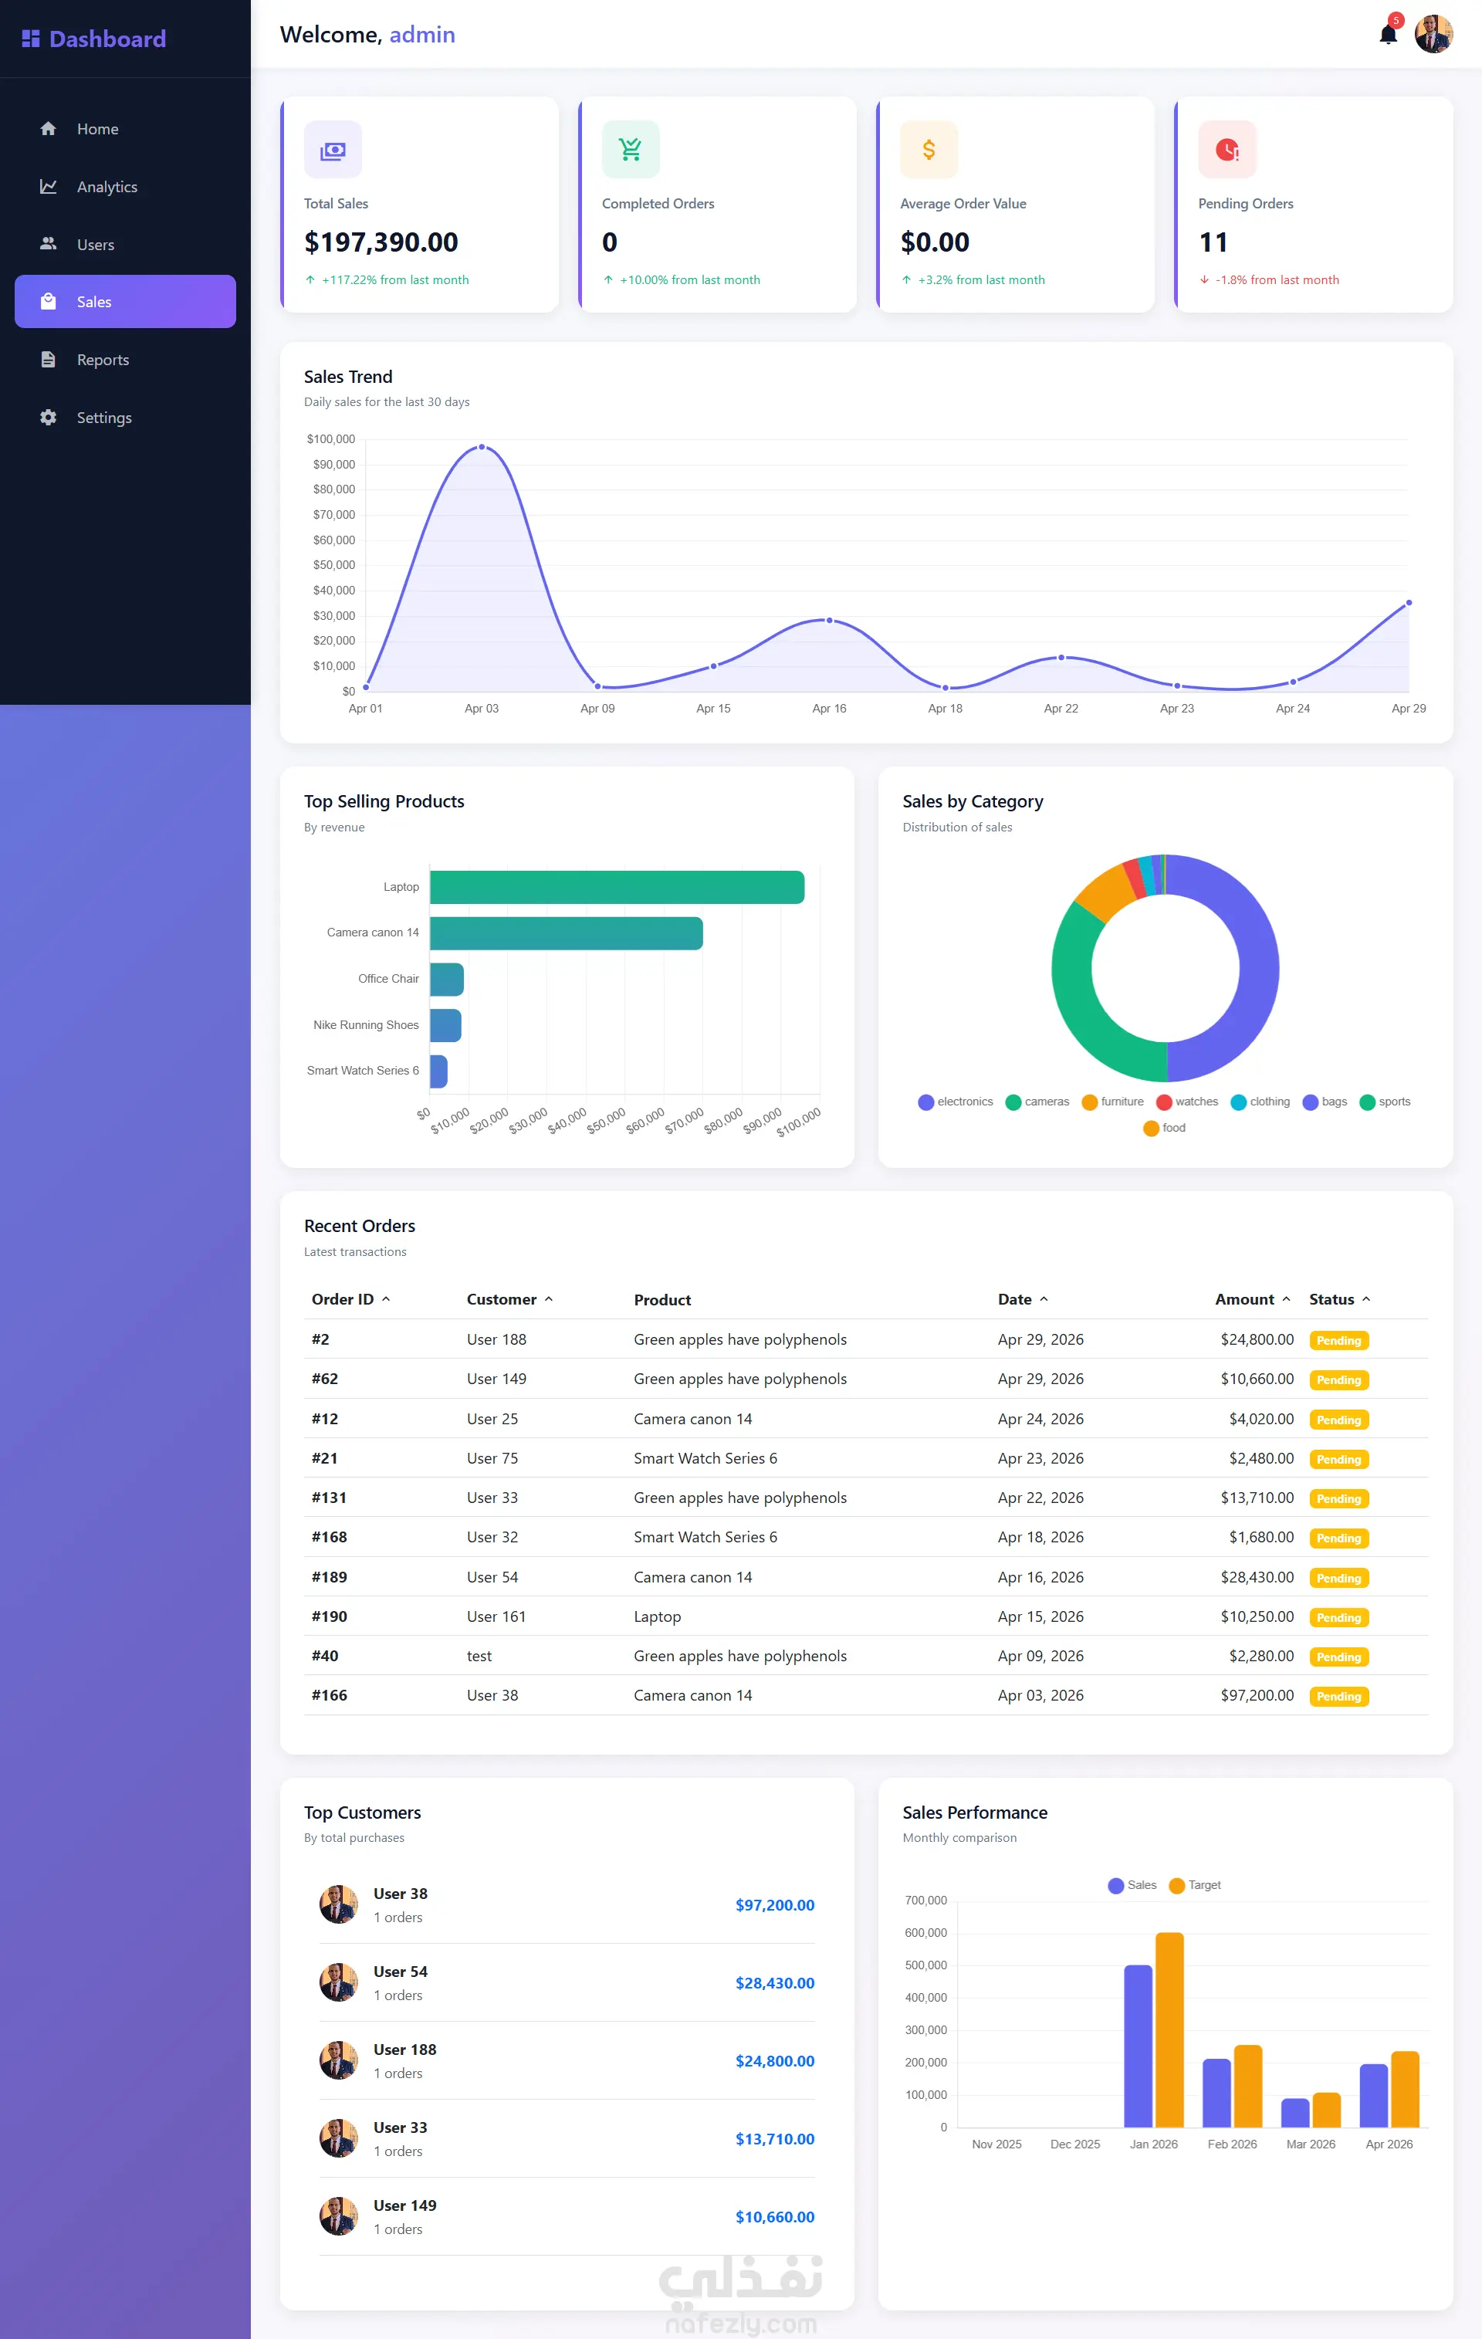
Task: Toggle food legend item
Action: coord(1165,1128)
